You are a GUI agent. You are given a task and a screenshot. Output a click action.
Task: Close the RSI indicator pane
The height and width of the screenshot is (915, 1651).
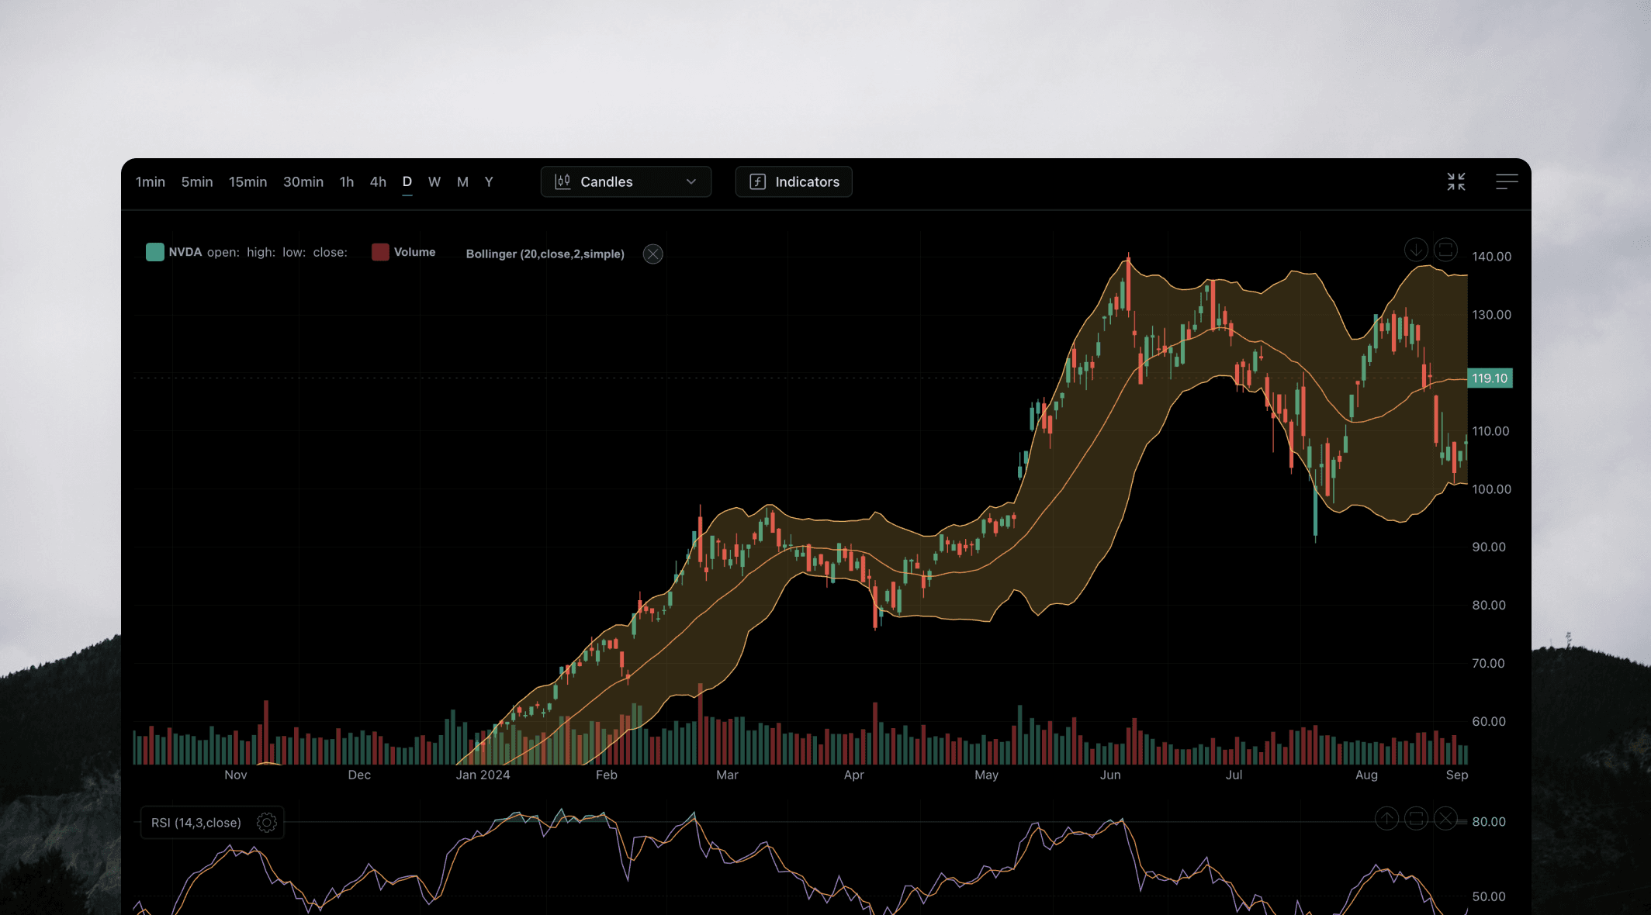(1445, 819)
